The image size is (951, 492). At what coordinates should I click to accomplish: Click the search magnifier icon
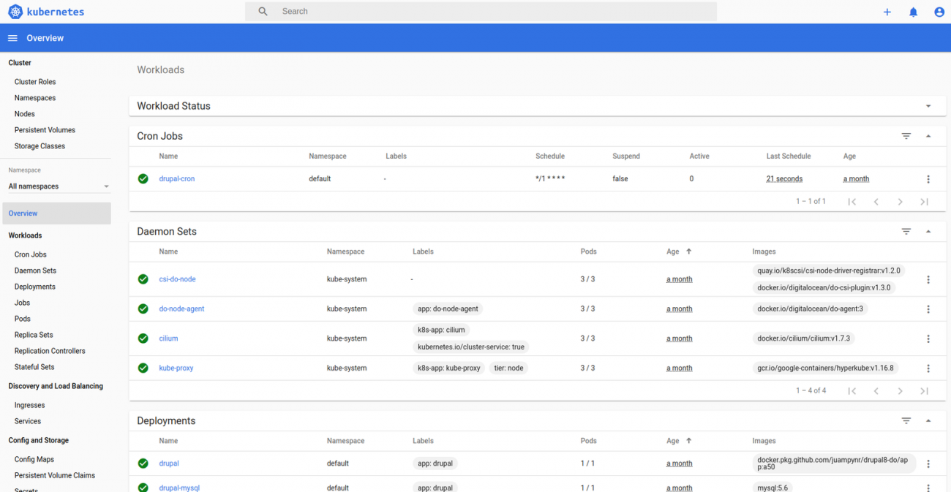tap(263, 12)
